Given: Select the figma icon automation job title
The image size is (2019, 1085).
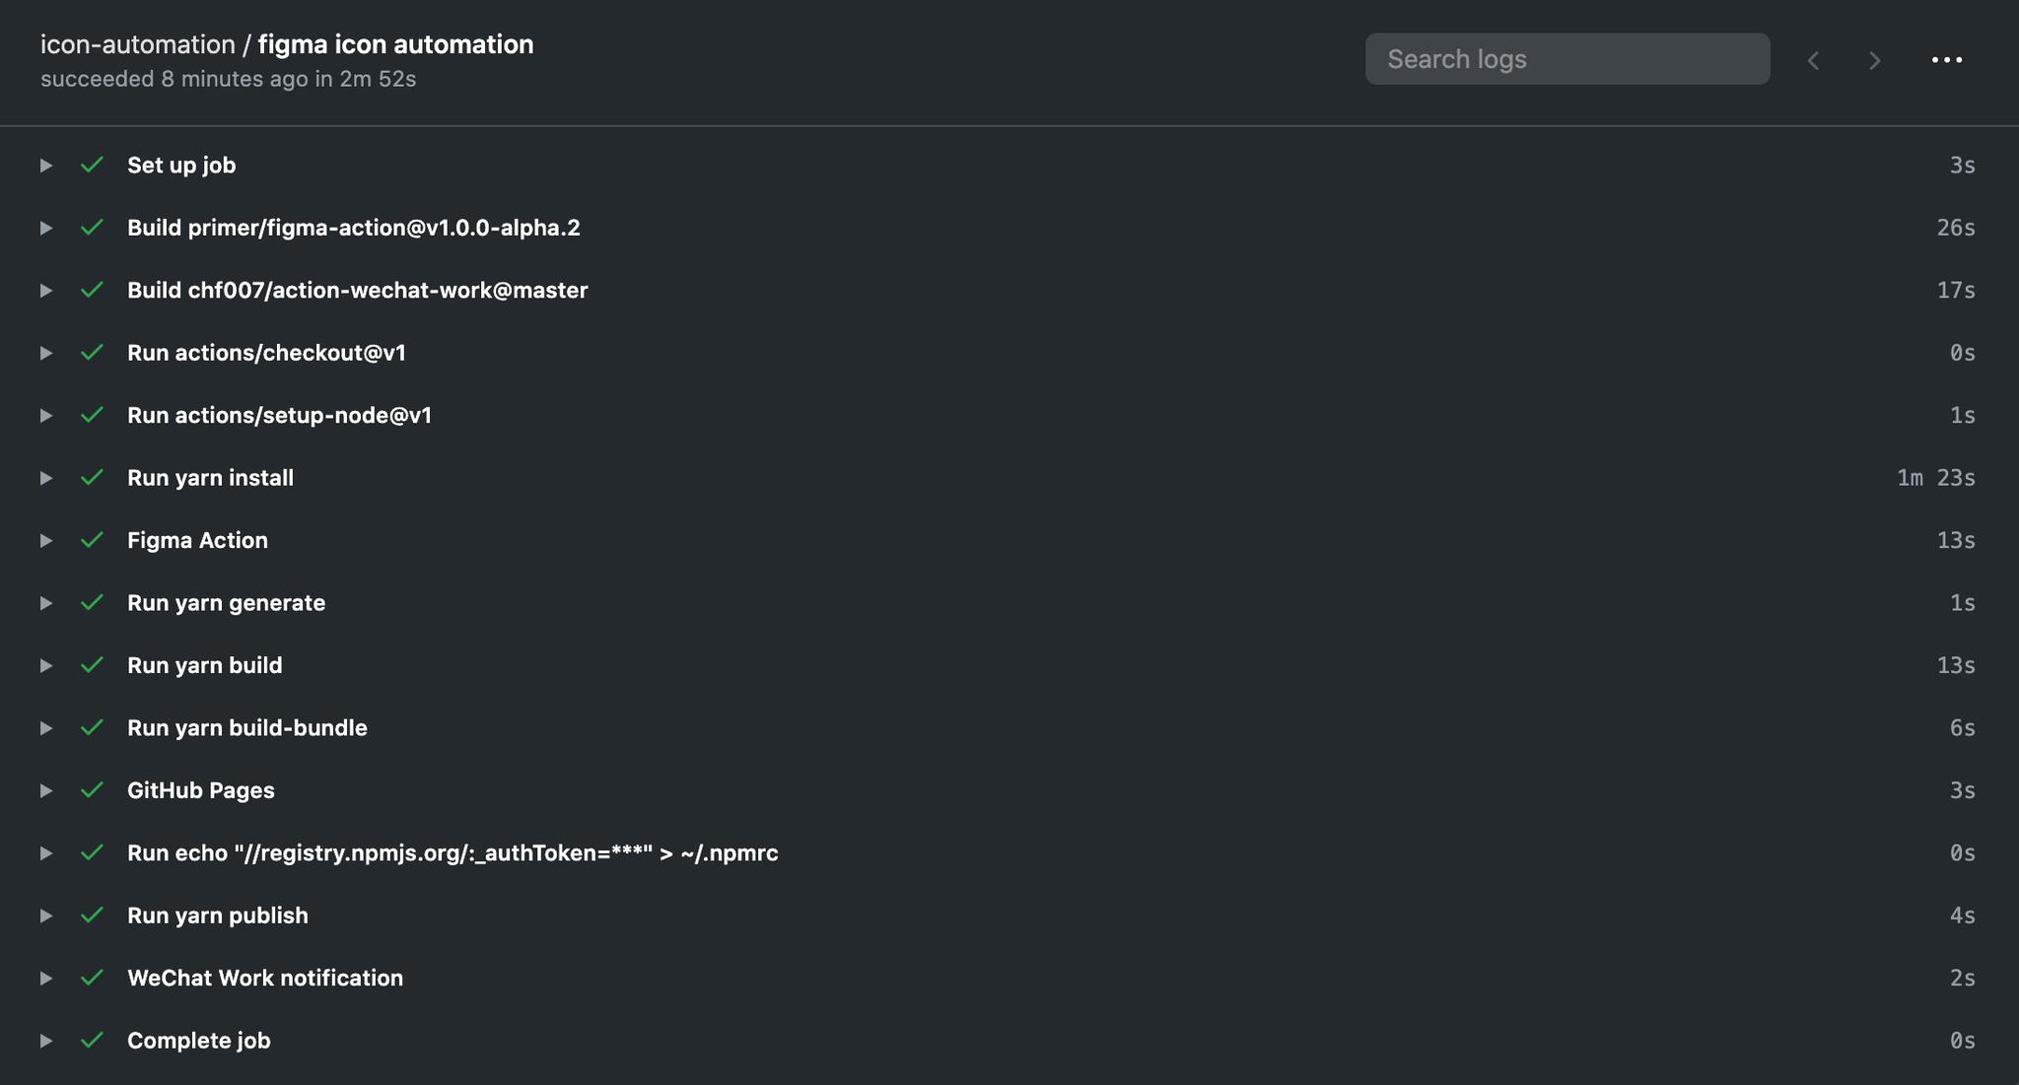Looking at the screenshot, I should tap(394, 43).
